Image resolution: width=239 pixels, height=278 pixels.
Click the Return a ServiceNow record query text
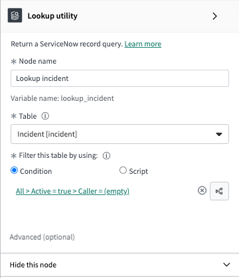click(67, 44)
